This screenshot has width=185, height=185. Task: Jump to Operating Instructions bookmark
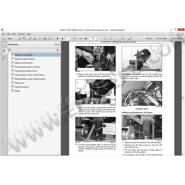point(26,71)
